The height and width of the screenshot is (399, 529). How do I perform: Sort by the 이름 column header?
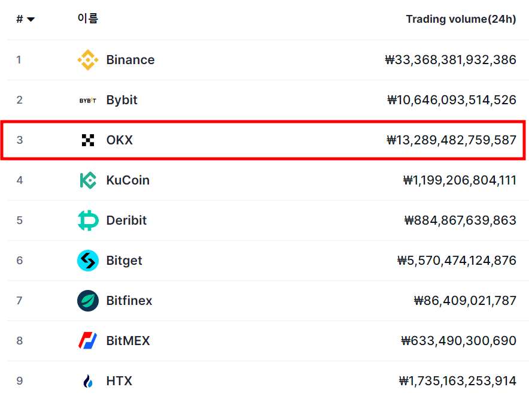(x=88, y=18)
